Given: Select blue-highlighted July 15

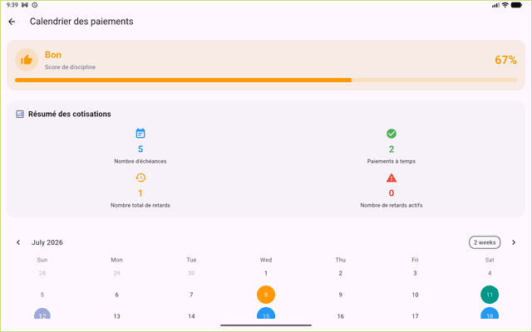Looking at the screenshot, I should coord(266,314).
